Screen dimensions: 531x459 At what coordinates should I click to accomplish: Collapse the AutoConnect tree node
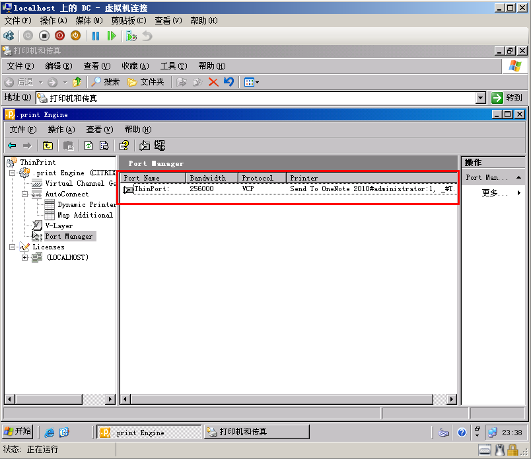[24, 194]
